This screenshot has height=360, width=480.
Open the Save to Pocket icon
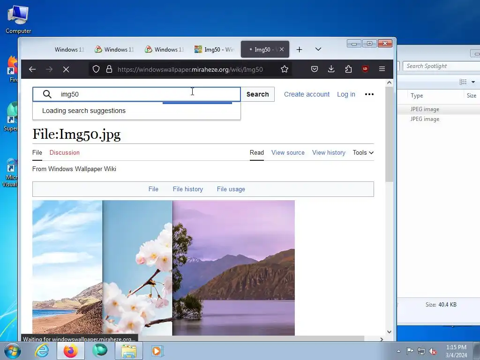[315, 69]
